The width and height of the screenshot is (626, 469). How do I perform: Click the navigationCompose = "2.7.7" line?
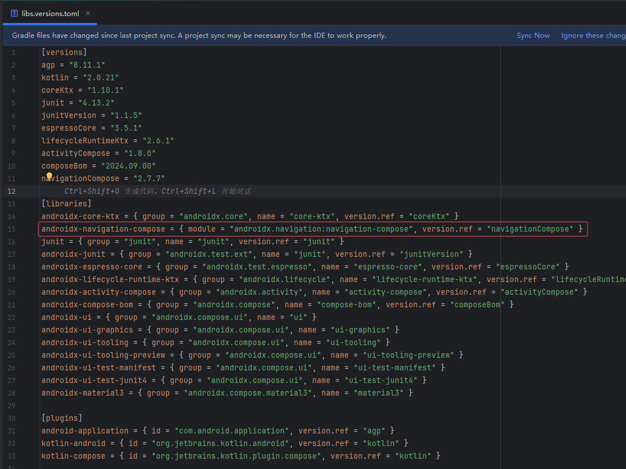click(103, 179)
